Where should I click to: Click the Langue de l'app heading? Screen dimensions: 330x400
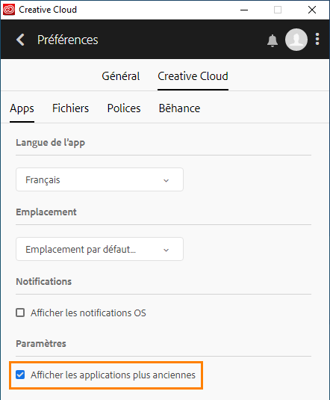point(51,143)
